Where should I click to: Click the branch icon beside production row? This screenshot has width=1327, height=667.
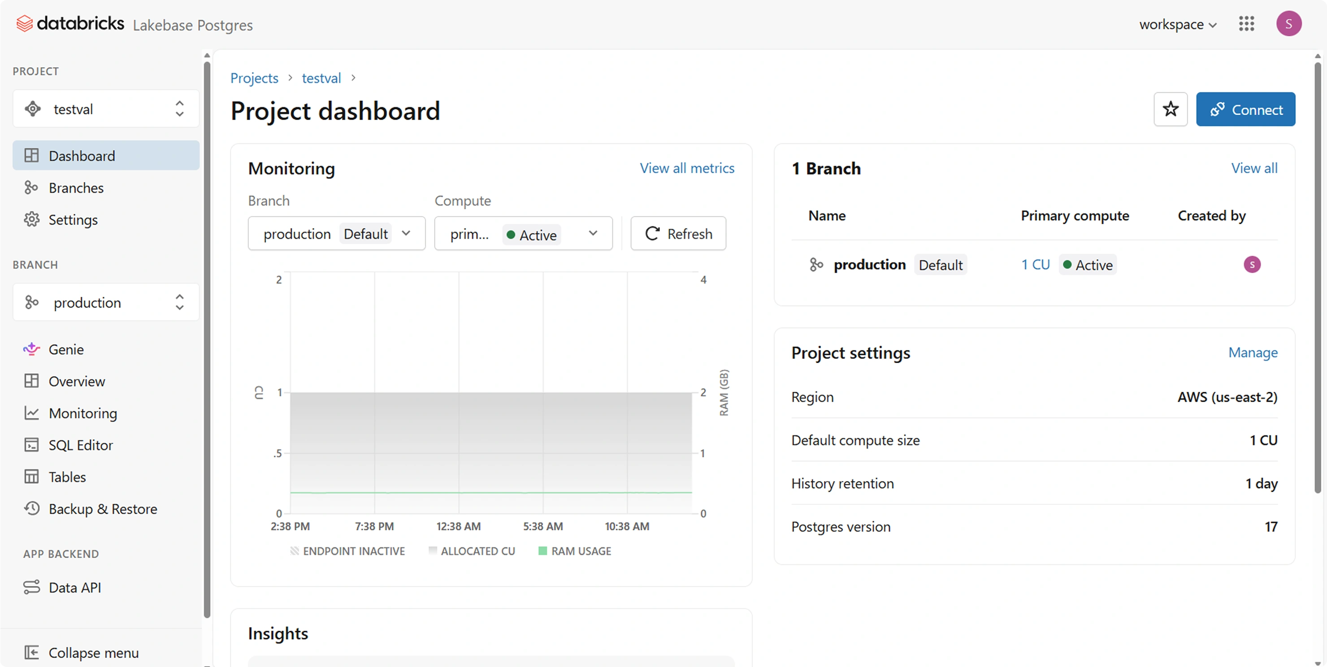(816, 265)
